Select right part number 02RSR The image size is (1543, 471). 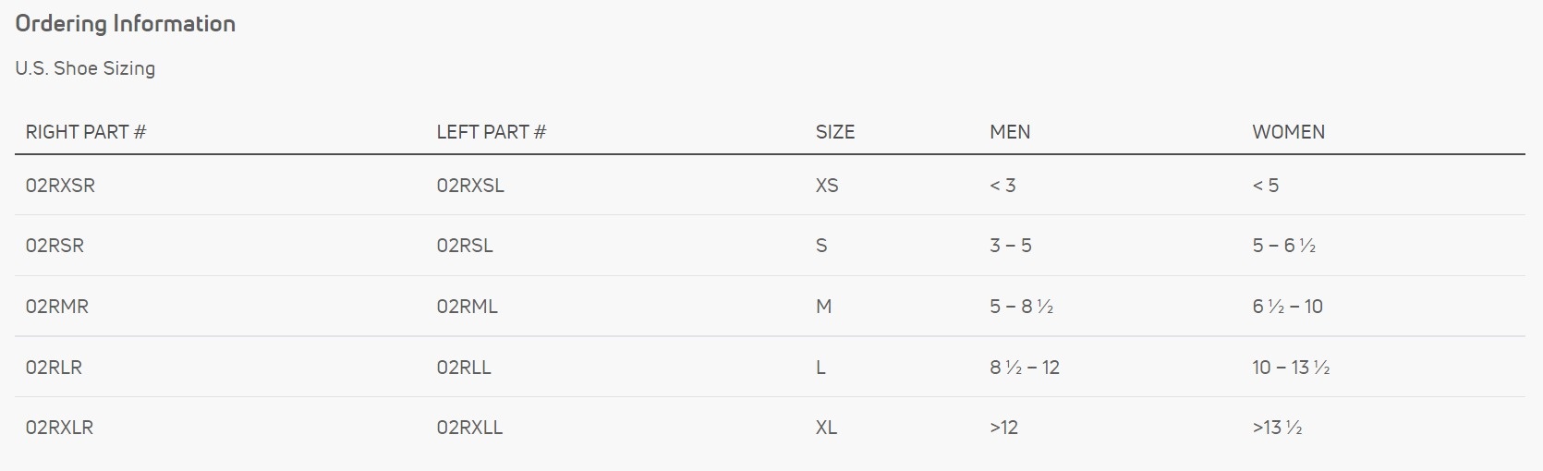[x=55, y=246]
